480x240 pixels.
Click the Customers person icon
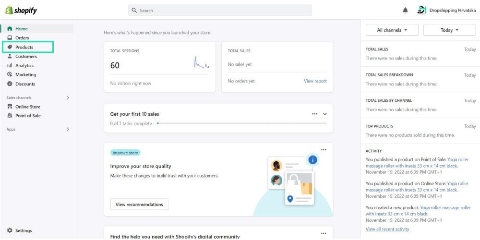pyautogui.click(x=10, y=56)
